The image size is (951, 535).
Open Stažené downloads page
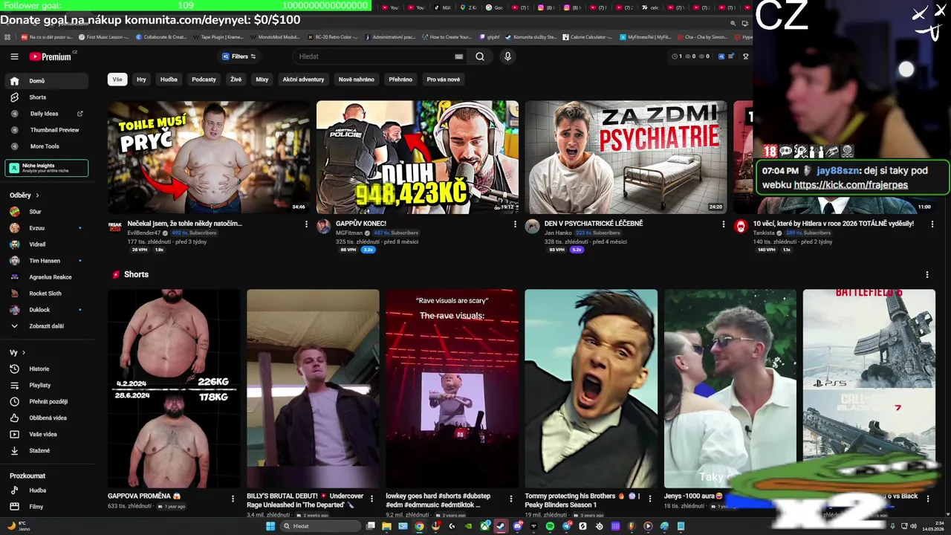point(46,451)
